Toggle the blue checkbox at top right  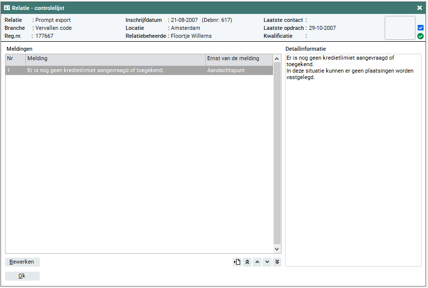[x=421, y=28]
